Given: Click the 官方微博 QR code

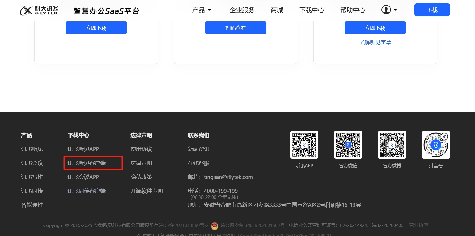Looking at the screenshot, I should [x=392, y=145].
